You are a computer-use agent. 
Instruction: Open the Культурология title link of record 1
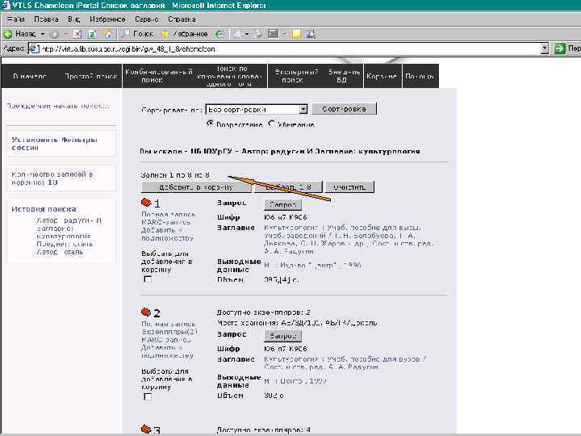(349, 239)
